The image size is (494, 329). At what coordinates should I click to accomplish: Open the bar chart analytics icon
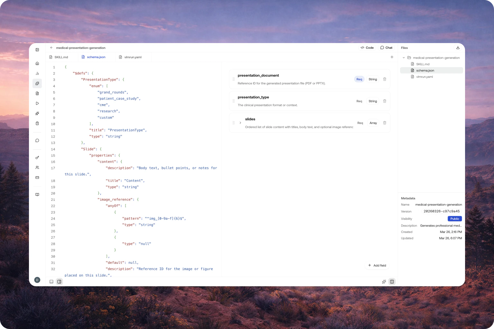pos(37,74)
